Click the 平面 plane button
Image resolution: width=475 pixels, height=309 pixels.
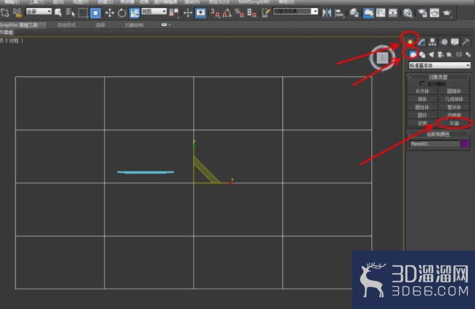click(454, 123)
